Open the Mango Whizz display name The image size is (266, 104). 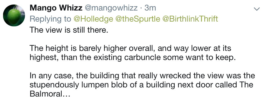(x=56, y=8)
